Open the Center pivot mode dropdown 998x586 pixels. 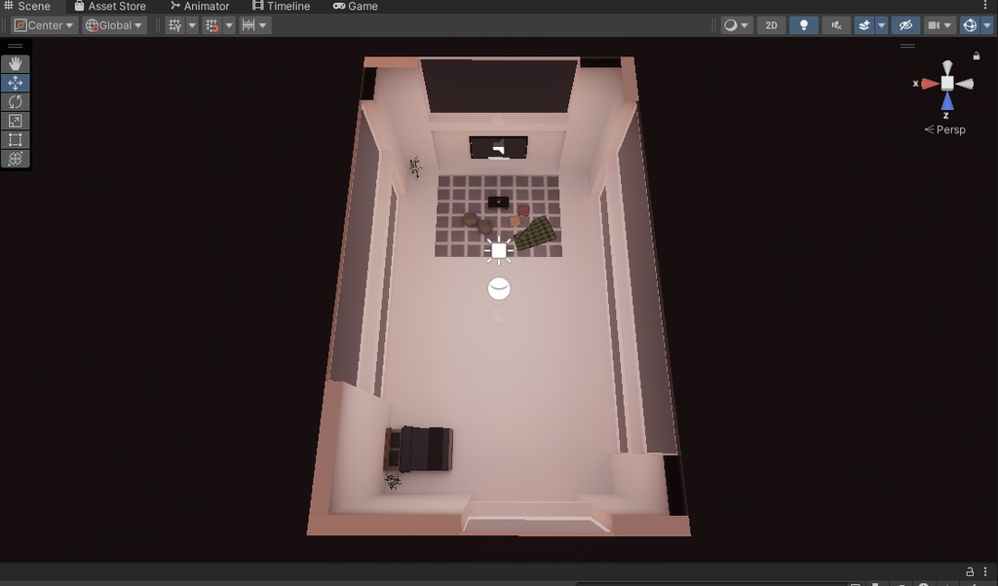coord(44,25)
